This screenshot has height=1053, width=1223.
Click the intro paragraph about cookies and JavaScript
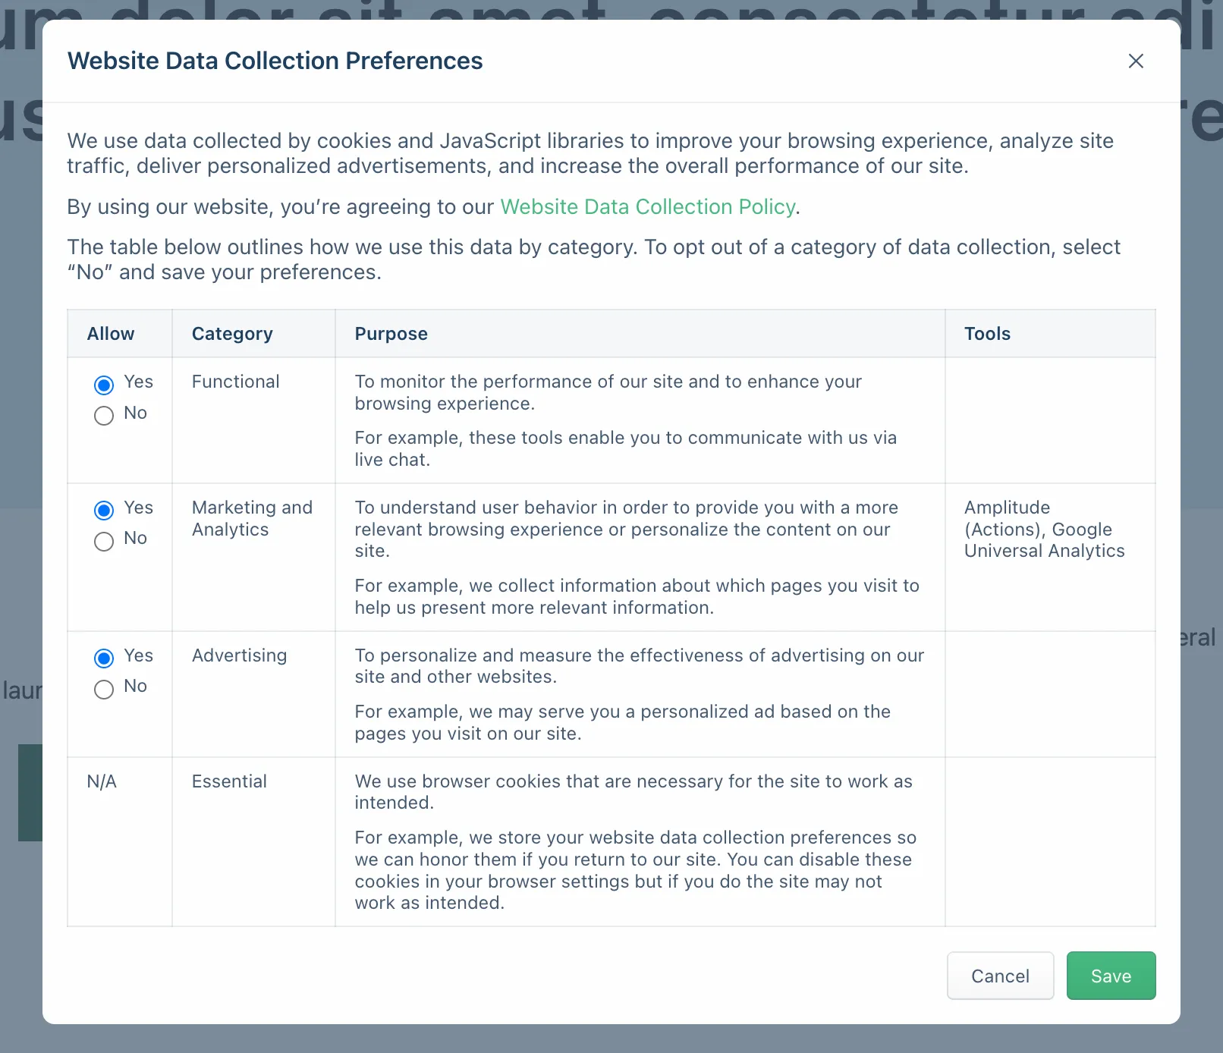click(590, 153)
